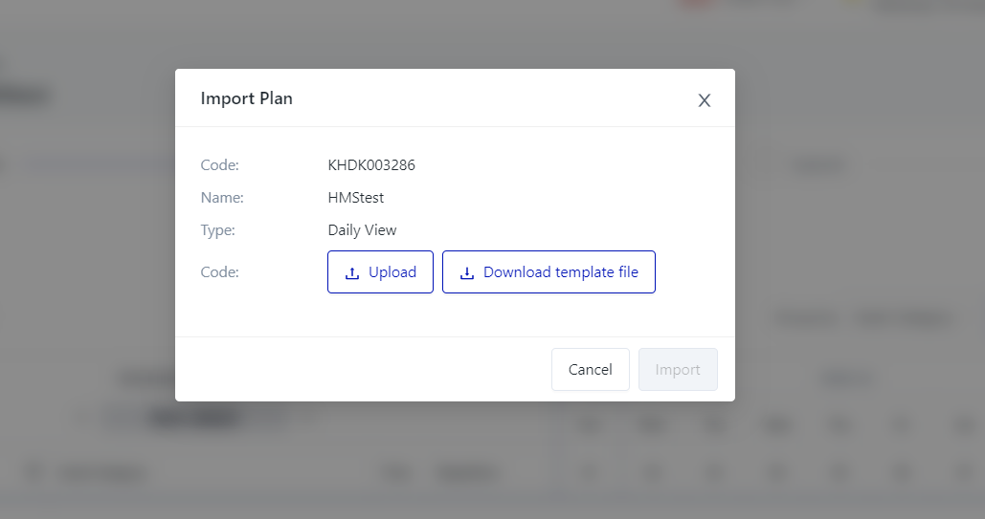Click empty dialog footer left of Cancel
The width and height of the screenshot is (985, 519).
click(x=364, y=370)
